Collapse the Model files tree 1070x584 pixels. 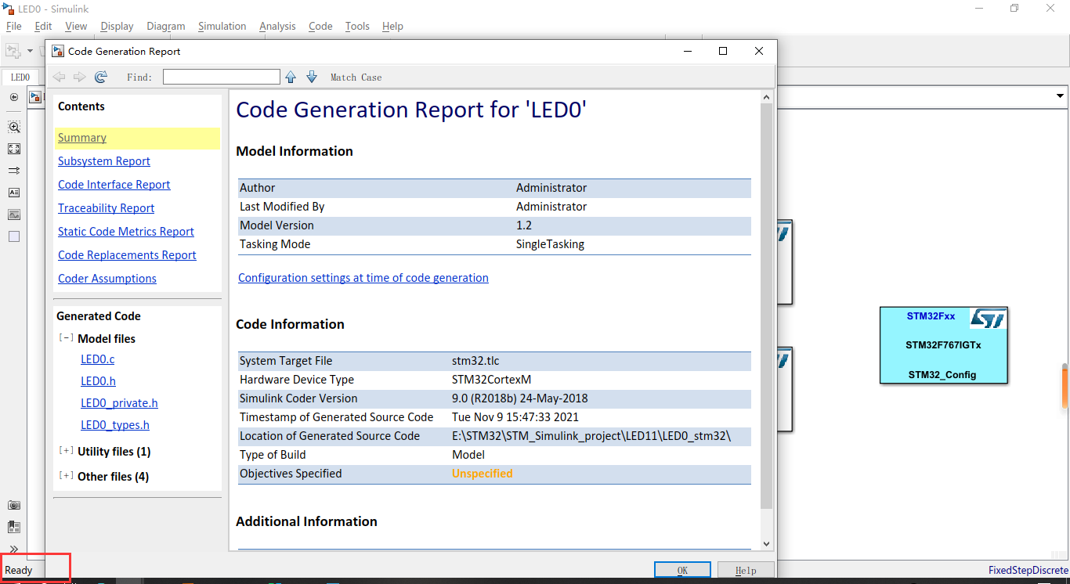[x=67, y=338]
